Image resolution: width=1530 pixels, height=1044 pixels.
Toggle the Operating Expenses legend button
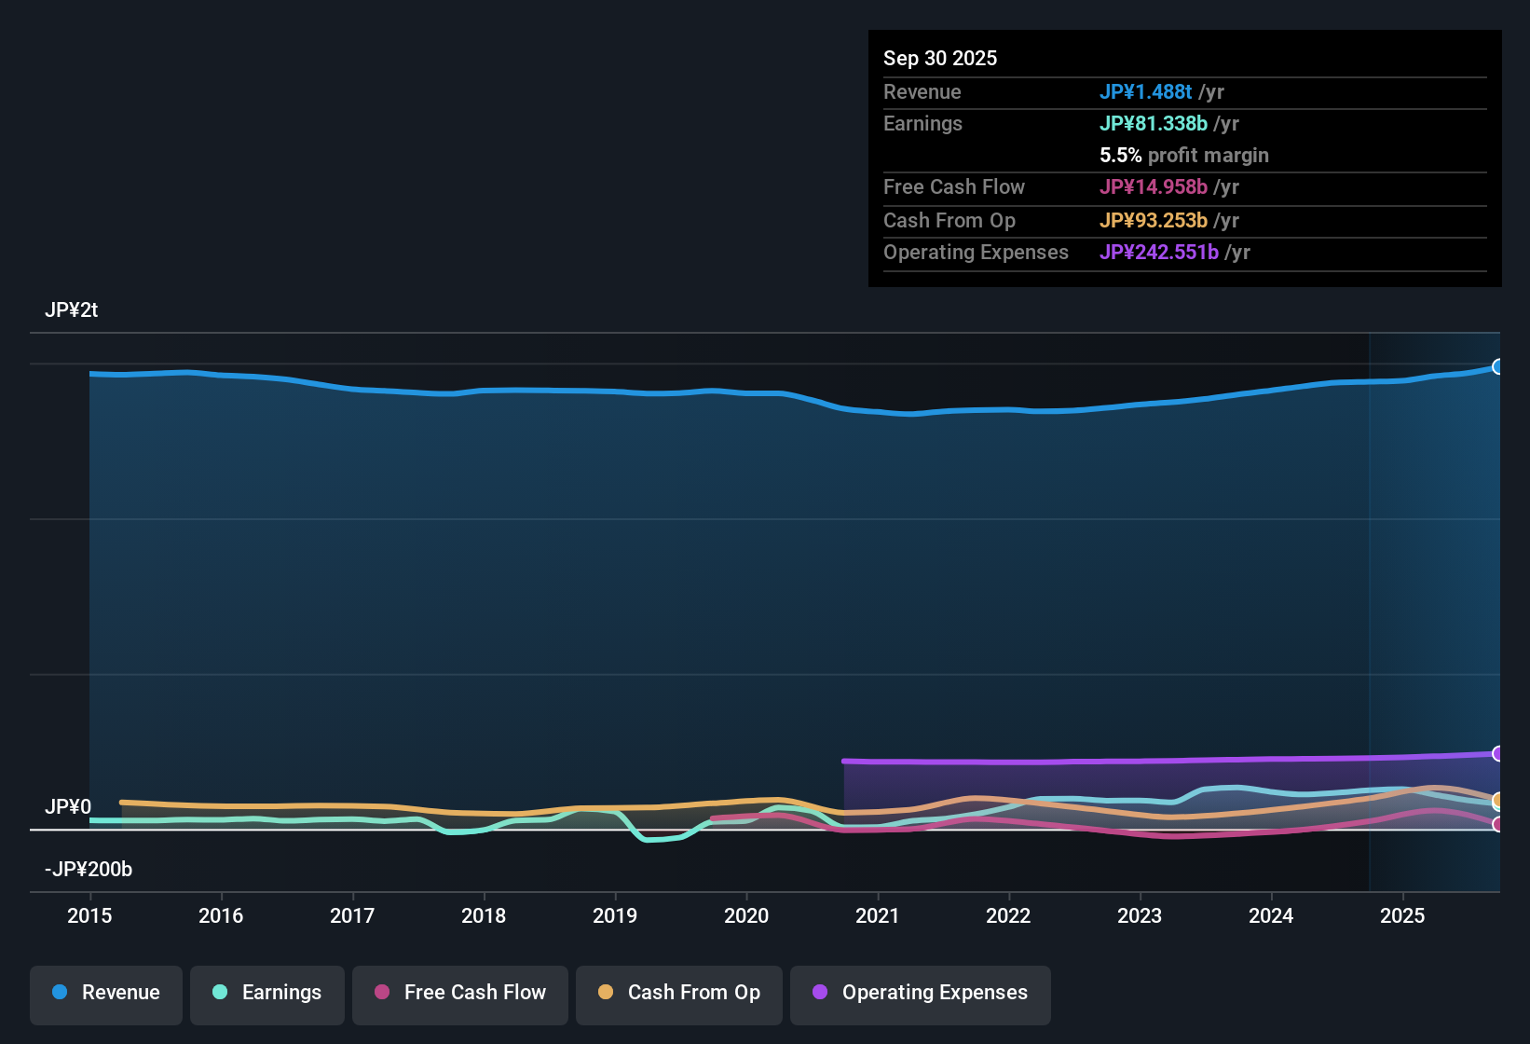(921, 994)
